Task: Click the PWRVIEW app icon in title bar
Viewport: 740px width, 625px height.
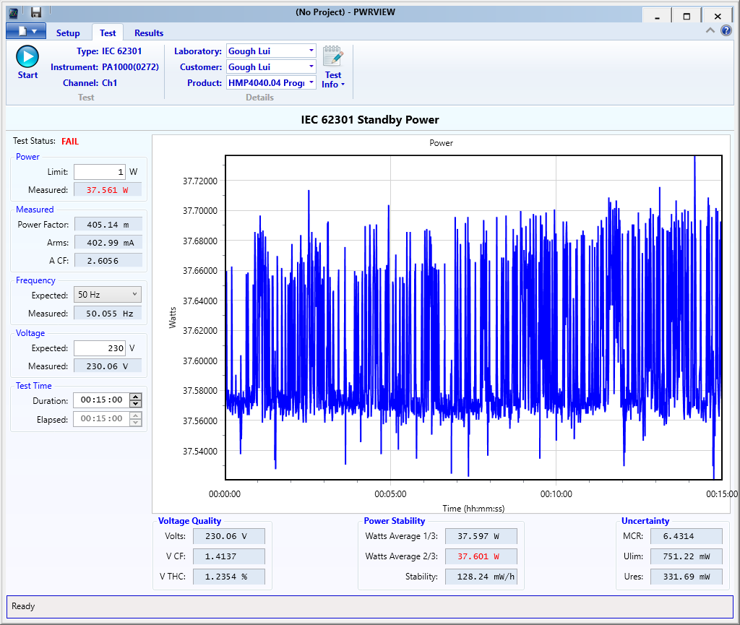Action: point(13,12)
